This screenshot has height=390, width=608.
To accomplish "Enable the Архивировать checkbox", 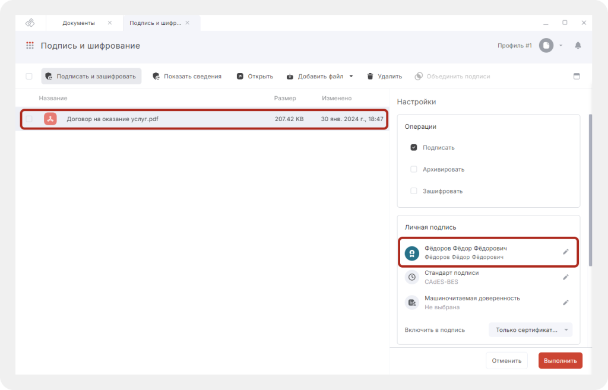I will [x=414, y=169].
